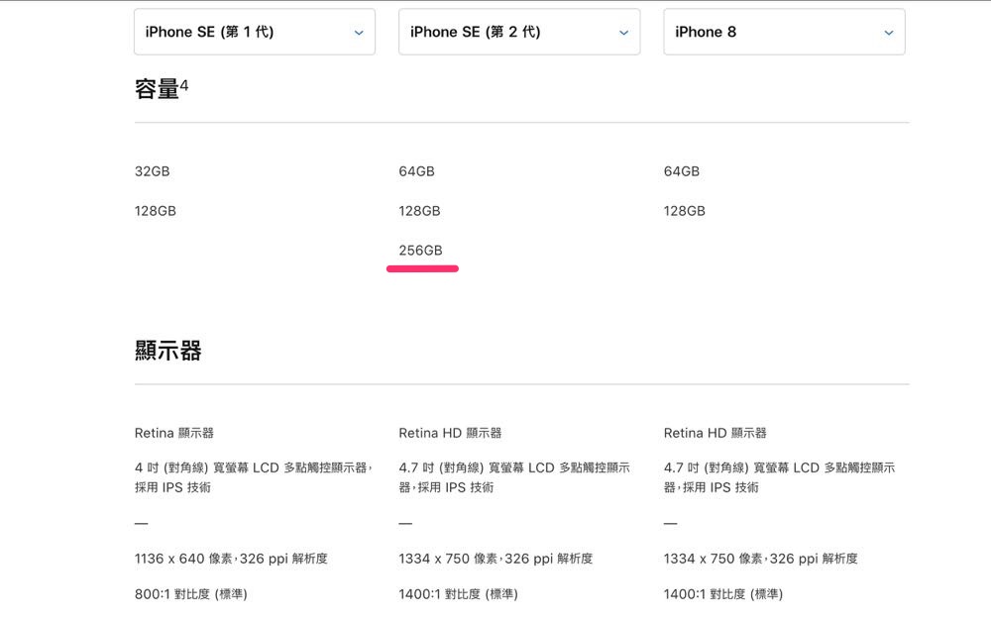Viewport: 991px width, 619px height.
Task: Expand the iPhone SE (第 2 代) model selector
Action: click(518, 32)
